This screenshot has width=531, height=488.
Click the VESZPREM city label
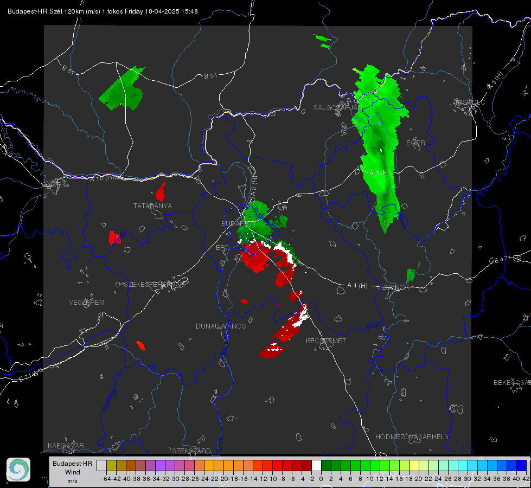[87, 302]
